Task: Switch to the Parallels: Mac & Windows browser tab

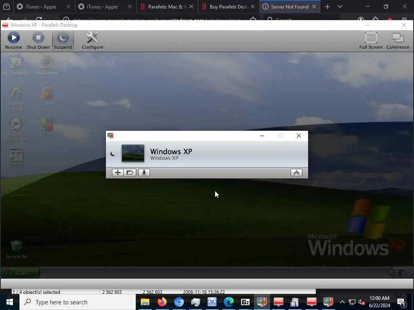Action: click(168, 6)
